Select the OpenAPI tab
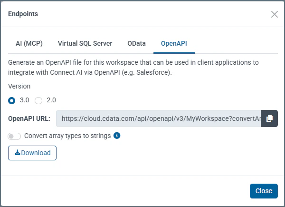 click(174, 43)
